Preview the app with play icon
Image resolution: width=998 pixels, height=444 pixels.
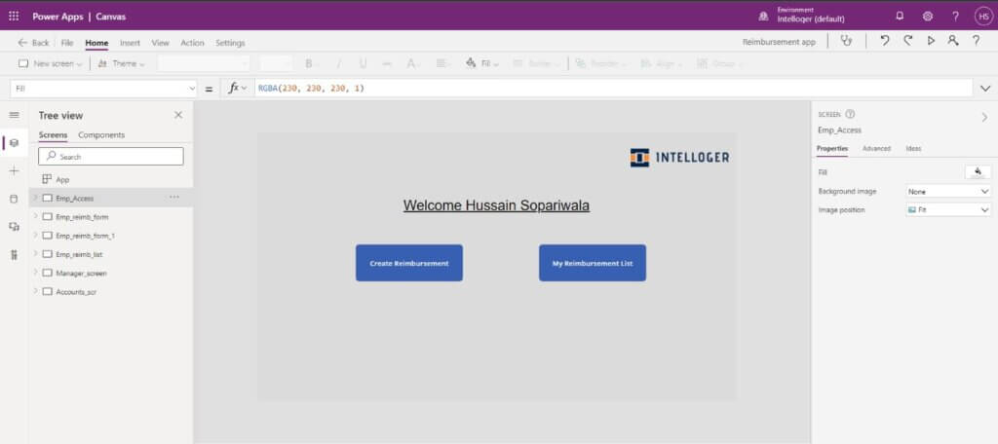pos(931,42)
